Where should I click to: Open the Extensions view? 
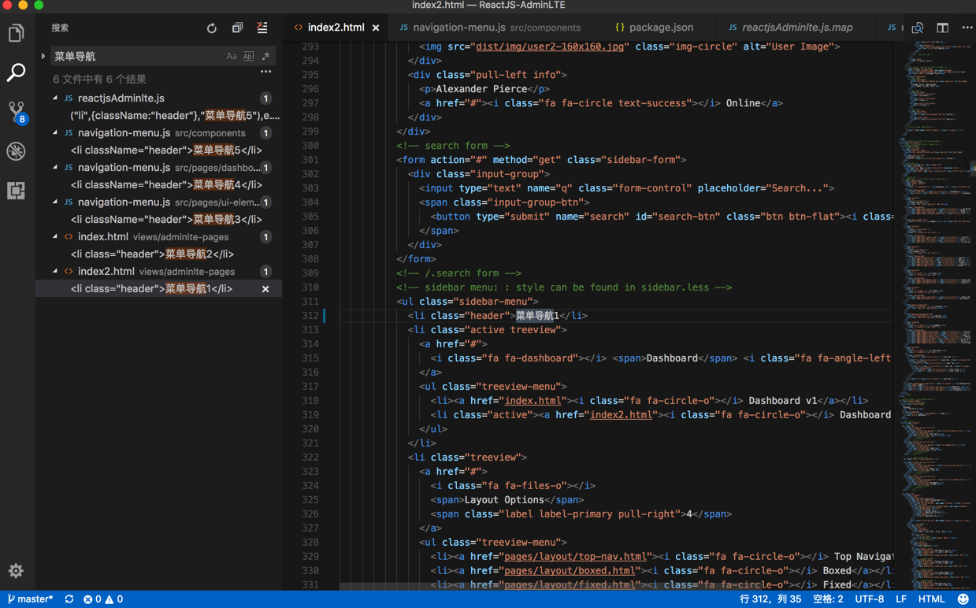tap(16, 191)
